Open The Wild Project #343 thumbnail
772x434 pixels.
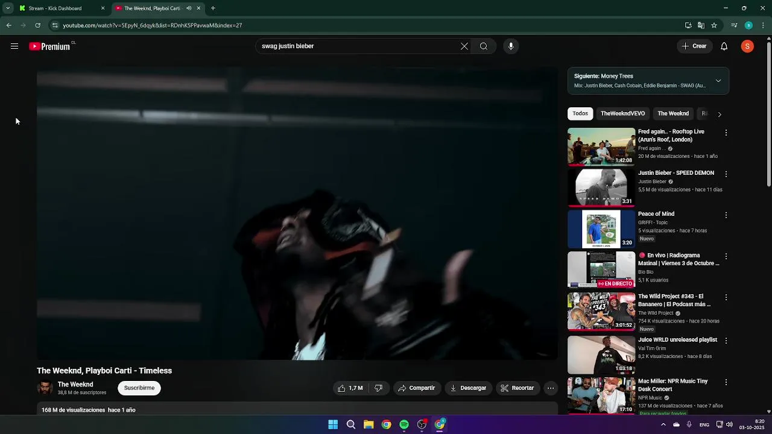pyautogui.click(x=601, y=311)
